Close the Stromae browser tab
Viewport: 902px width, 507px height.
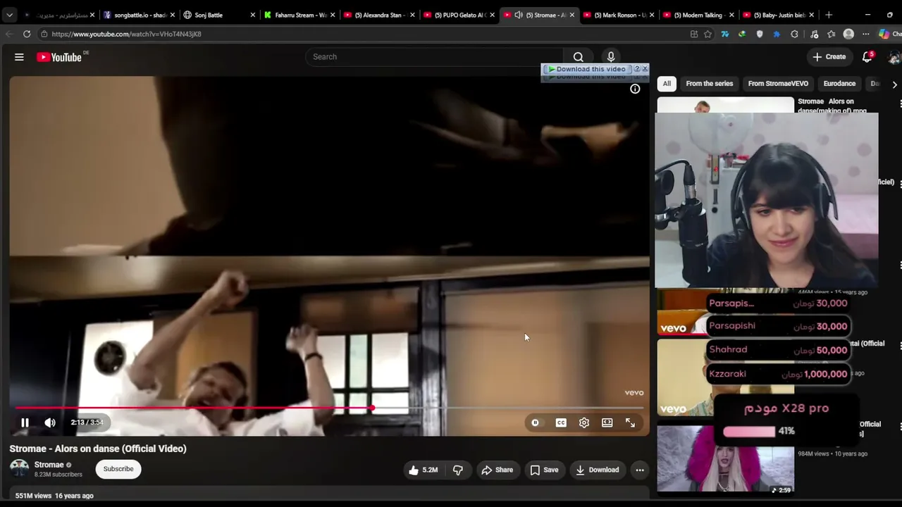572,15
